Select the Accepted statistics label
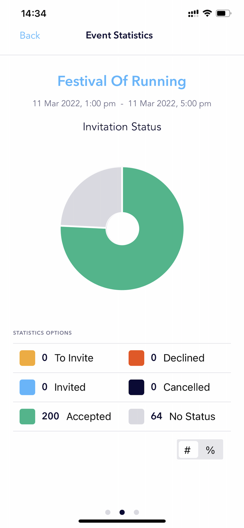 (89, 416)
